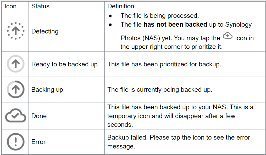
Task: Click "The file is currently being backed up" text
Action: pos(160,90)
